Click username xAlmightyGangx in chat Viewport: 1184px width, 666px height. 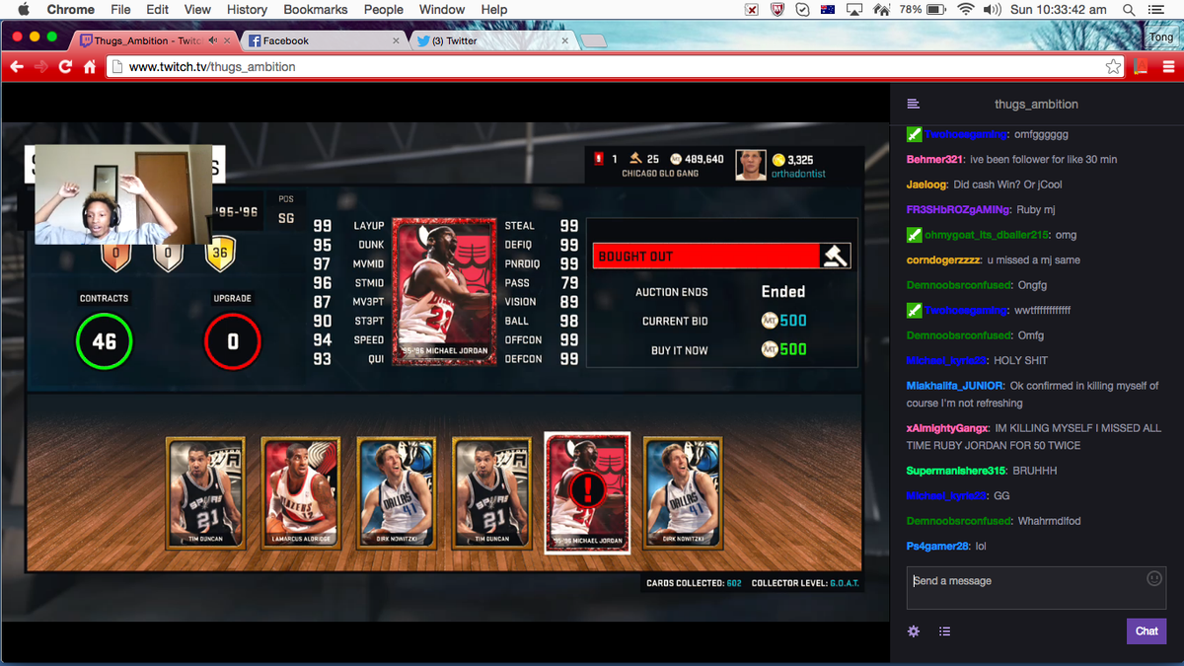947,428
